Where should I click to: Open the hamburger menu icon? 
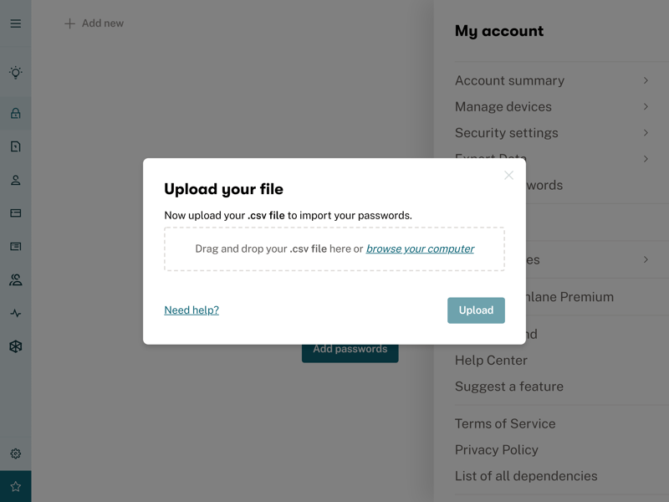(15, 23)
